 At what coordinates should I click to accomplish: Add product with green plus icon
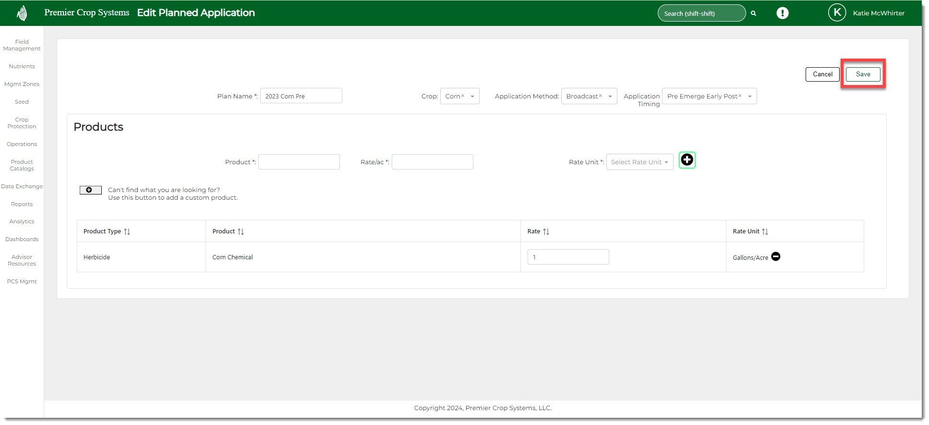tap(687, 160)
